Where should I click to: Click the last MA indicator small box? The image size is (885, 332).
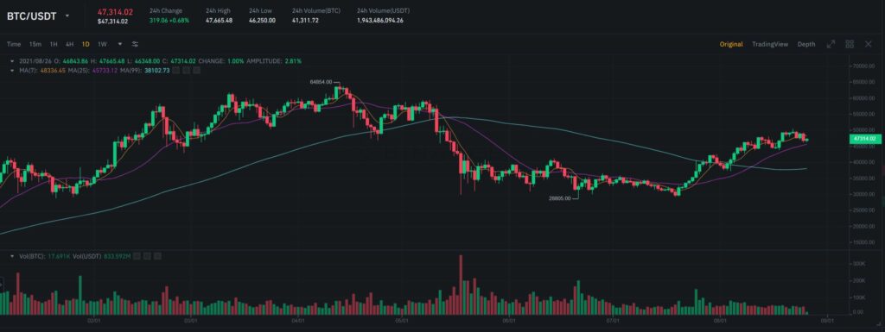coord(196,71)
